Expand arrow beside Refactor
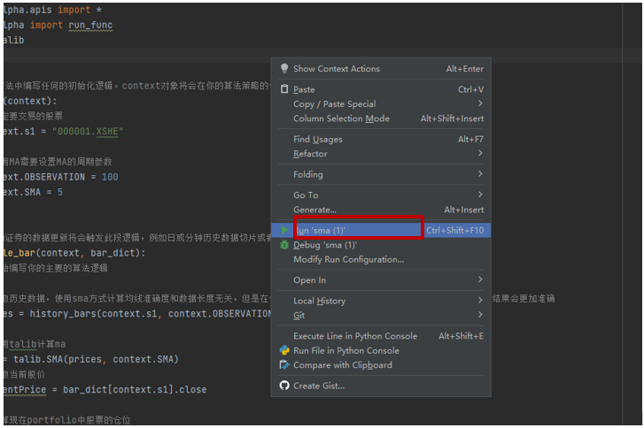644x428 pixels. [480, 153]
